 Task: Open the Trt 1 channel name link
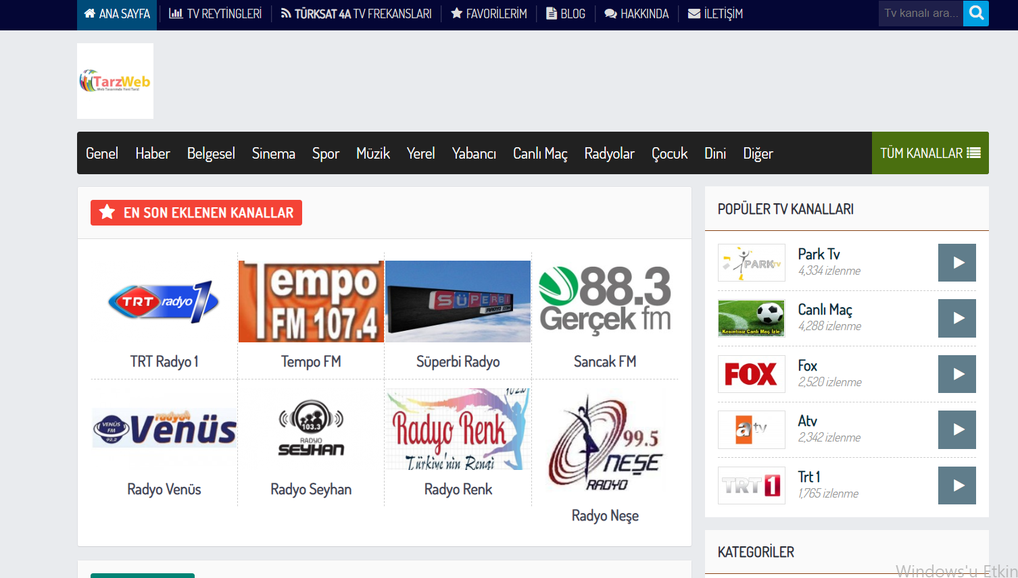point(809,477)
